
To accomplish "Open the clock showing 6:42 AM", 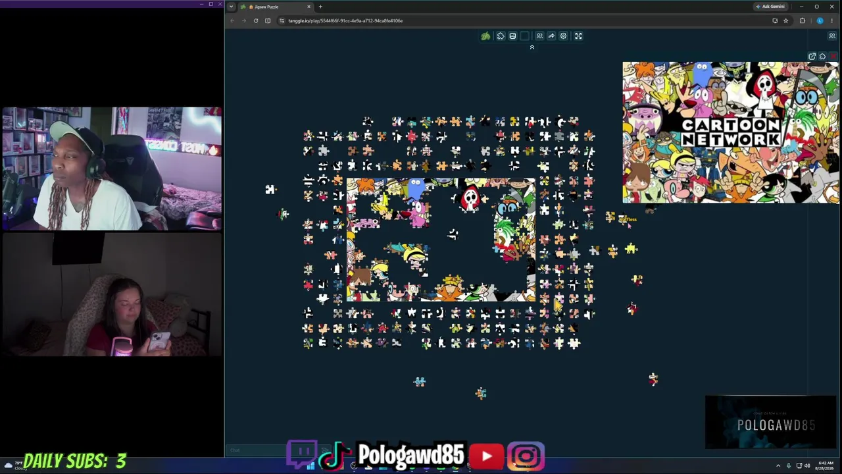I will [826, 466].
